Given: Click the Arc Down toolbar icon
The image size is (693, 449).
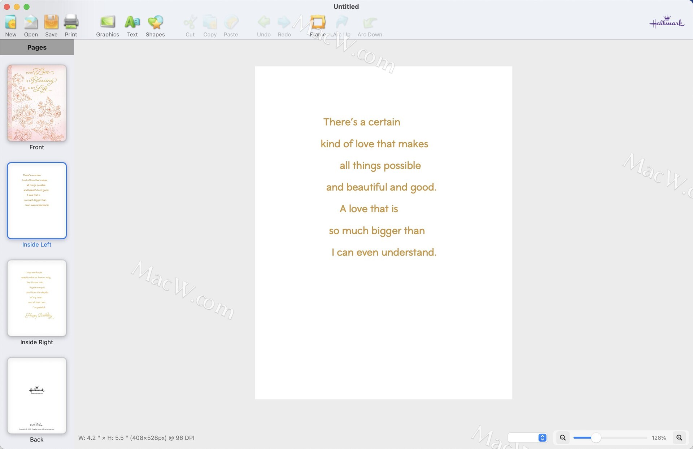Looking at the screenshot, I should (370, 23).
